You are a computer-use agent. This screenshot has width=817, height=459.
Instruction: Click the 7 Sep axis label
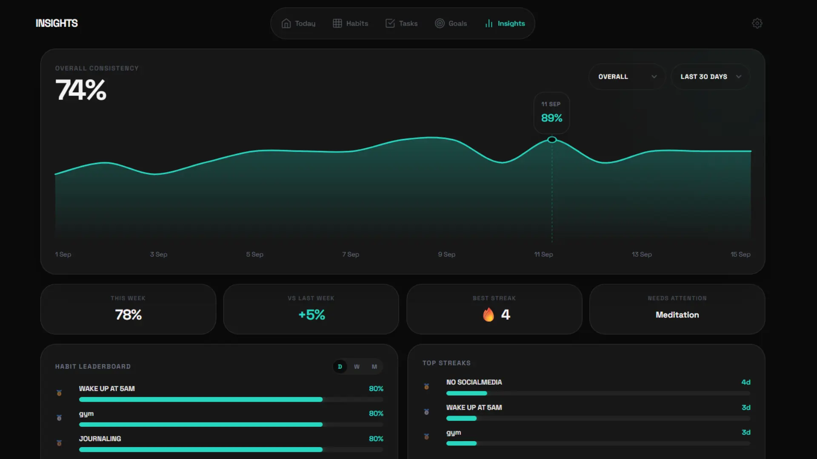[351, 254]
